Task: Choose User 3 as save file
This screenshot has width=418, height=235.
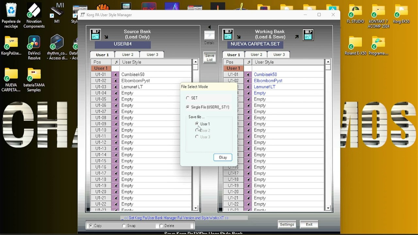Action: [197, 137]
